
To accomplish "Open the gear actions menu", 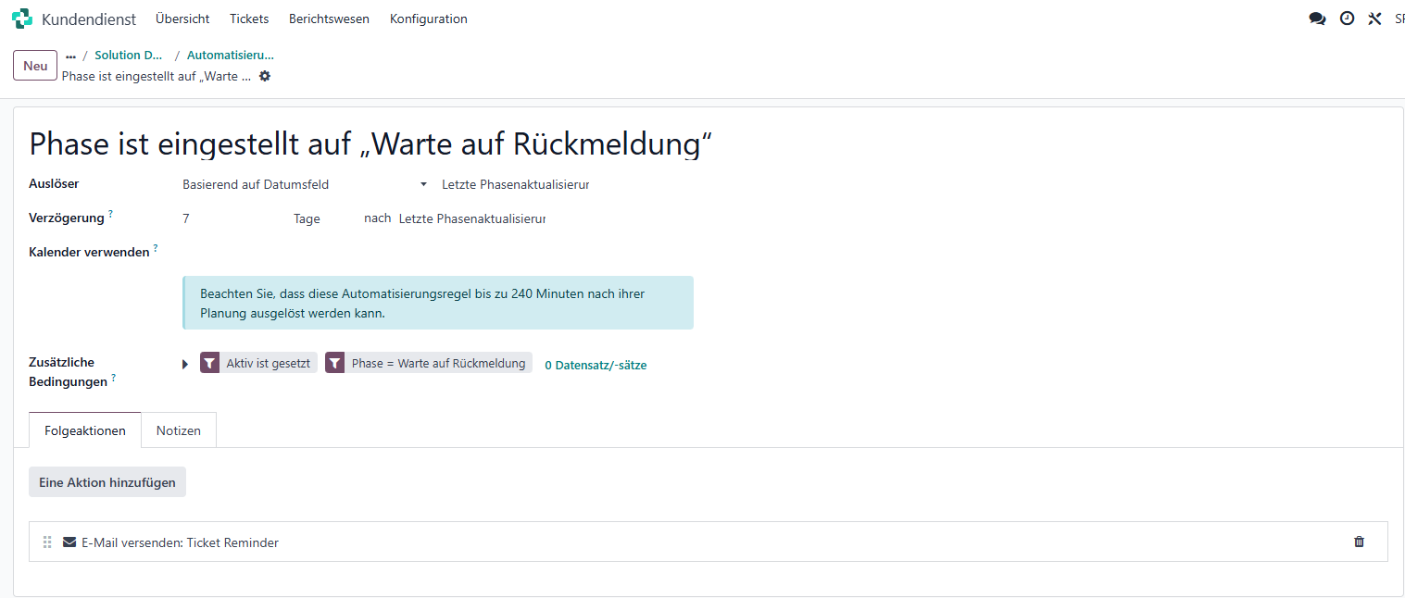I will (265, 76).
